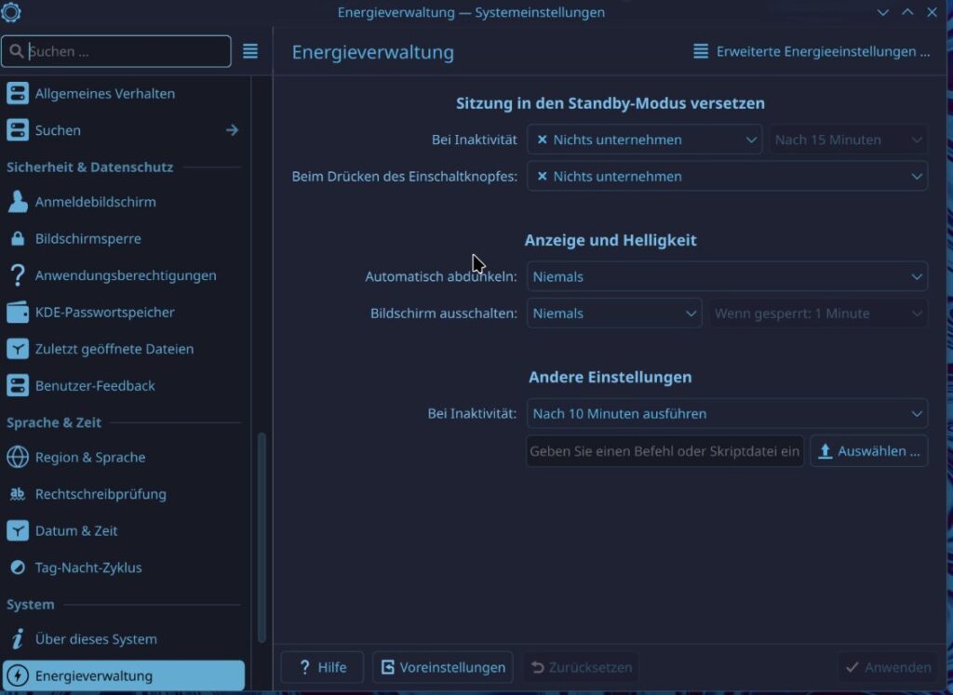Click the Hilfe button
The width and height of the screenshot is (953, 695).
point(322,667)
